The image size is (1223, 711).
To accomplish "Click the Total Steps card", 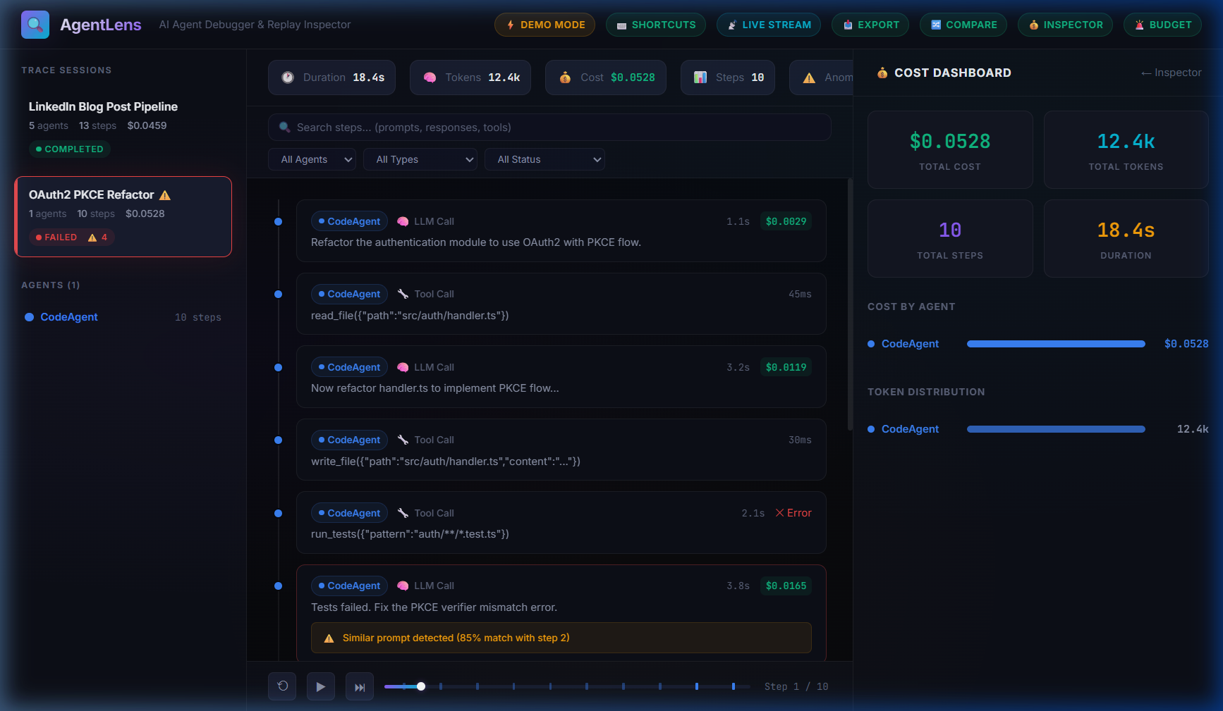I will click(x=950, y=238).
